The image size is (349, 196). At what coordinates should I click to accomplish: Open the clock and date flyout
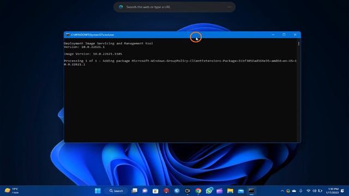click(x=332, y=191)
